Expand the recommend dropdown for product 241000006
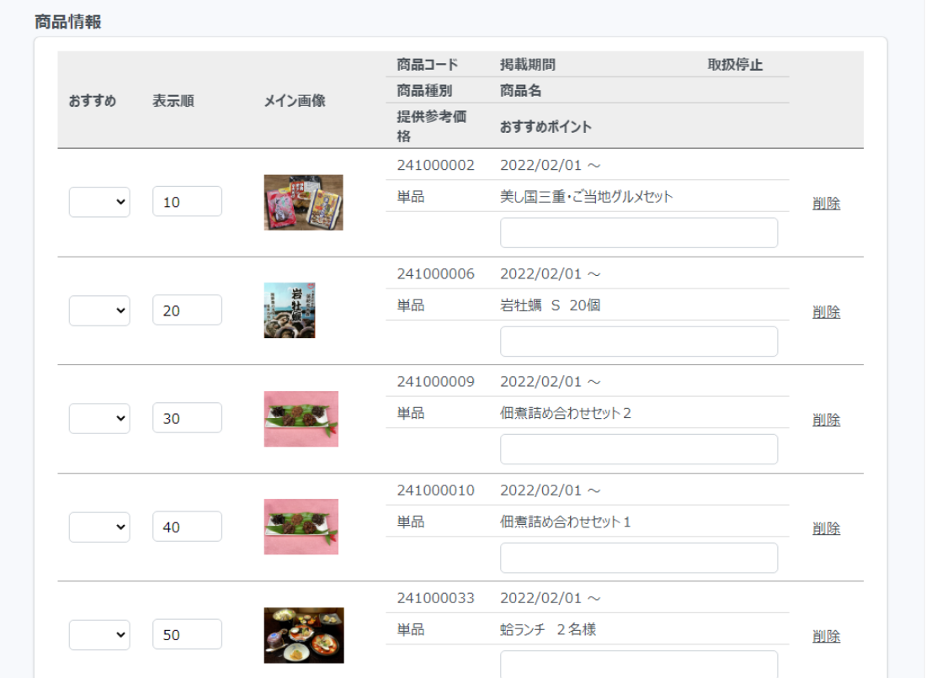This screenshot has height=678, width=926. [x=99, y=310]
